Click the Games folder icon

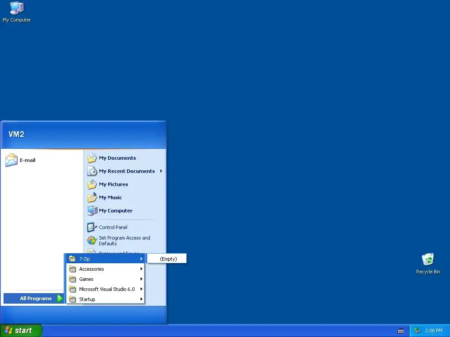73,279
